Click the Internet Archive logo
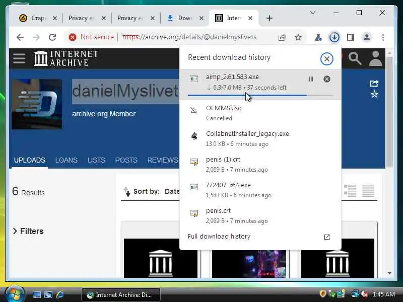 pos(66,58)
